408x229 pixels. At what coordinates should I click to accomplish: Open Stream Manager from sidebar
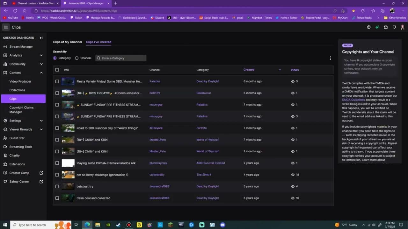click(21, 47)
